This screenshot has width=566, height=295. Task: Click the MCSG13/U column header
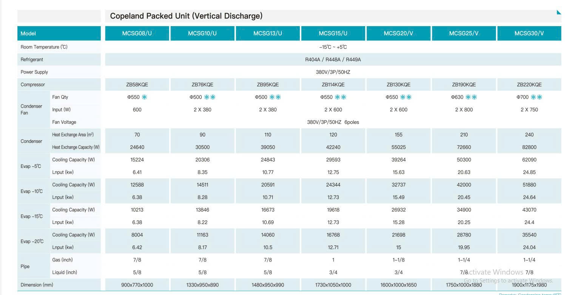tap(268, 33)
